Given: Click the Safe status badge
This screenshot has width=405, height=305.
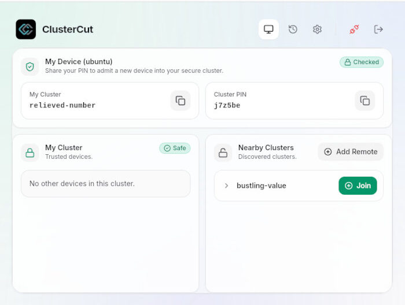Looking at the screenshot, I should [175, 148].
